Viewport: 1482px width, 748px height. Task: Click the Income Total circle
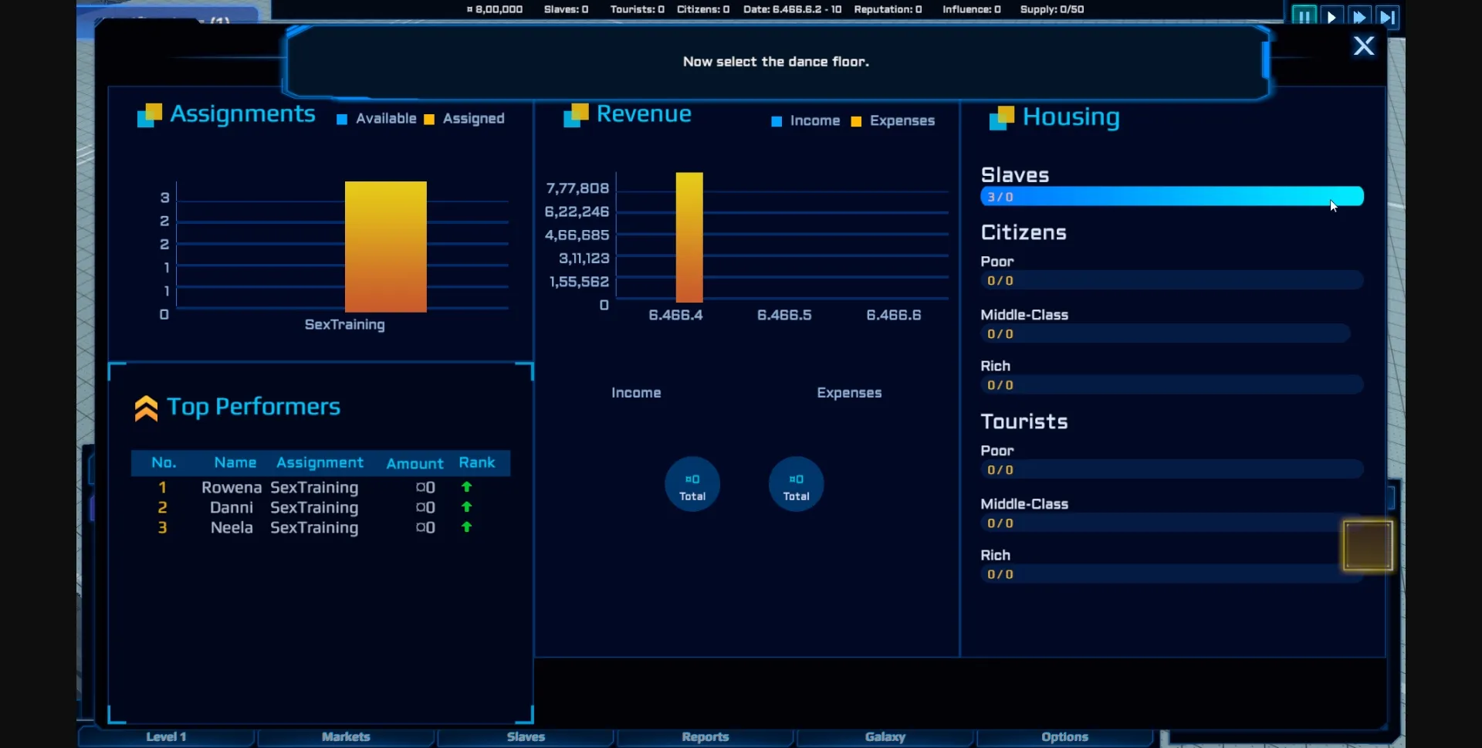coord(692,485)
